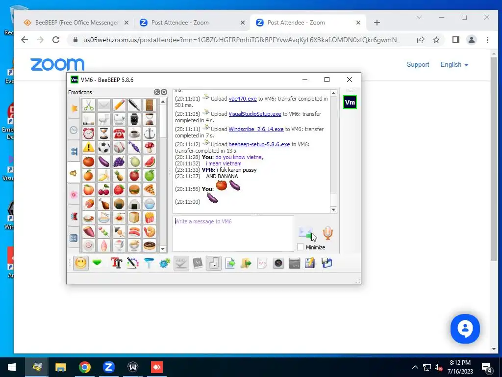Insert the pizza slice emoticon
The width and height of the screenshot is (502, 377).
coord(149,189)
